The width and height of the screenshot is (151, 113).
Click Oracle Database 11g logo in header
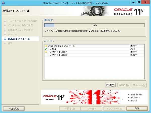click(129, 12)
